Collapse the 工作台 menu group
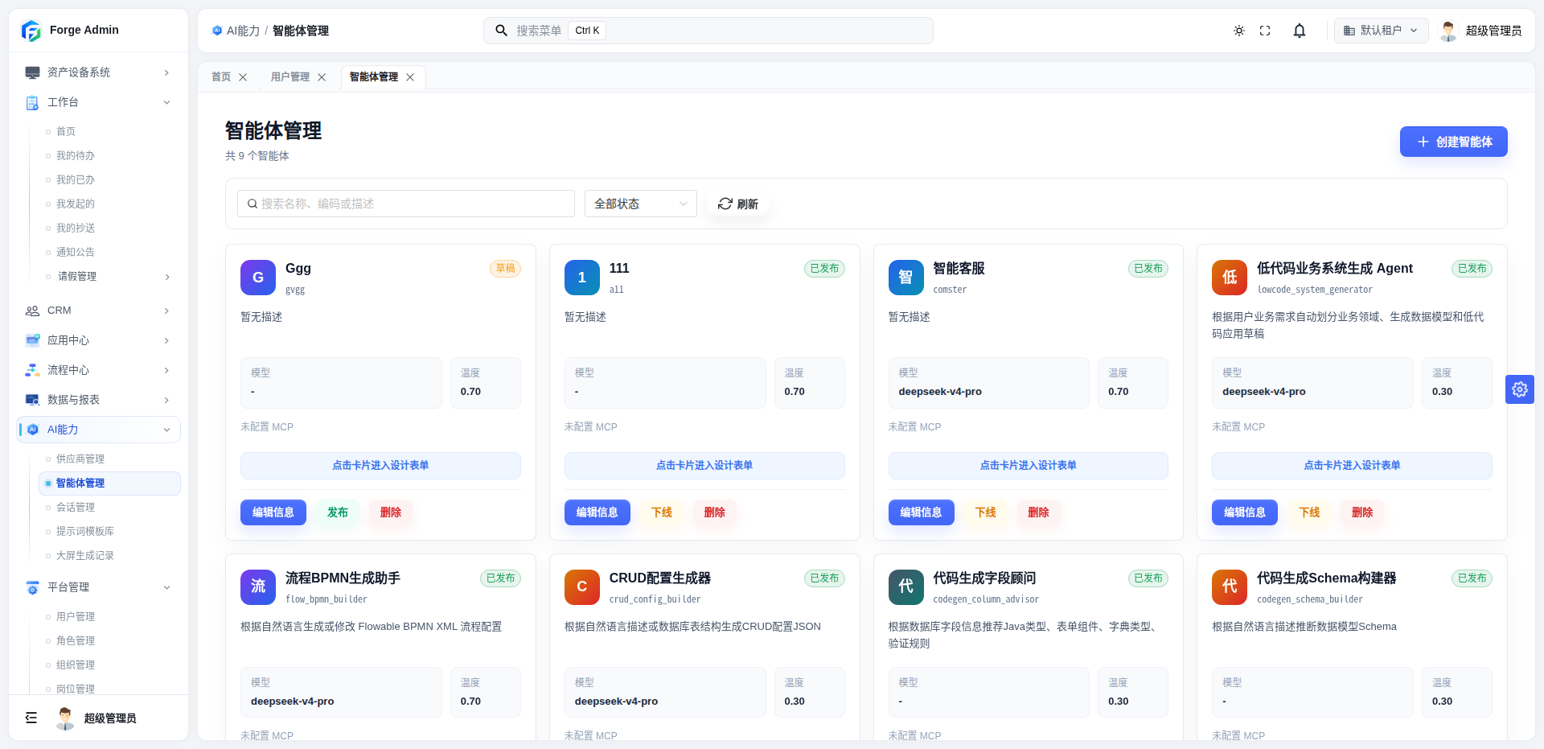The width and height of the screenshot is (1544, 749). [x=166, y=102]
